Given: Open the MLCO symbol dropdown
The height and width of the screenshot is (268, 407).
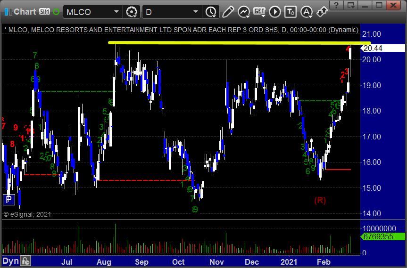Looking at the screenshot, I should pyautogui.click(x=116, y=12).
